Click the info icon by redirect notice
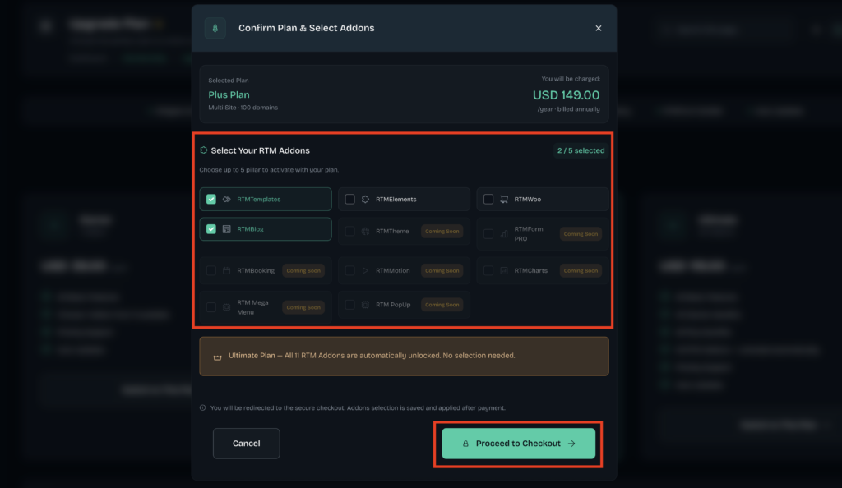 click(x=202, y=407)
